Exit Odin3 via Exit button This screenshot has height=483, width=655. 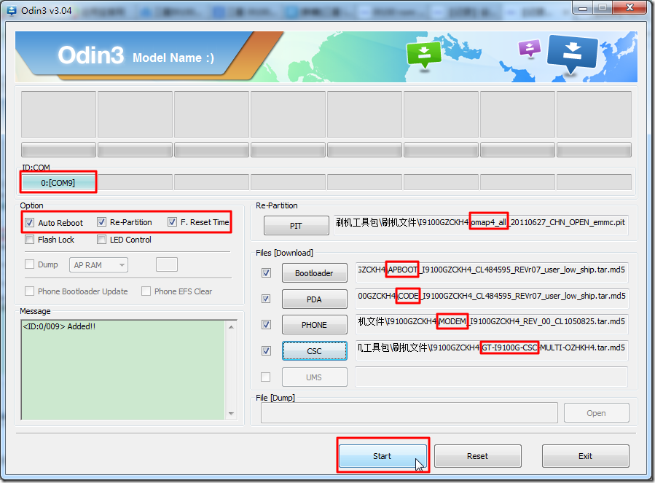pos(586,456)
